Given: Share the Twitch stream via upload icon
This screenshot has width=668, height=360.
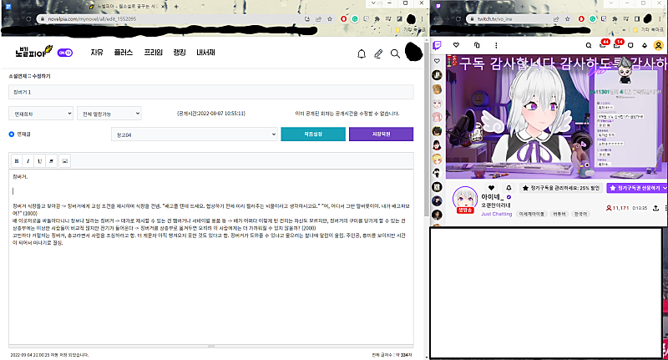Looking at the screenshot, I should pyautogui.click(x=655, y=208).
